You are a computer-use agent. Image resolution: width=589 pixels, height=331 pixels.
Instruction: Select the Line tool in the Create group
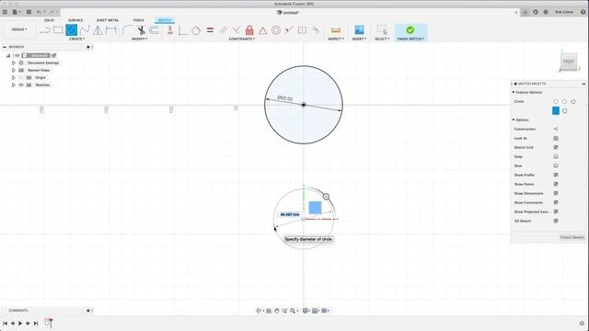(x=45, y=30)
